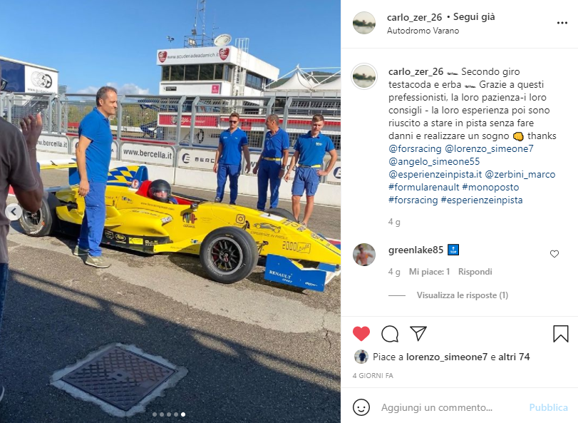Open the comment speech bubble icon

coord(390,334)
